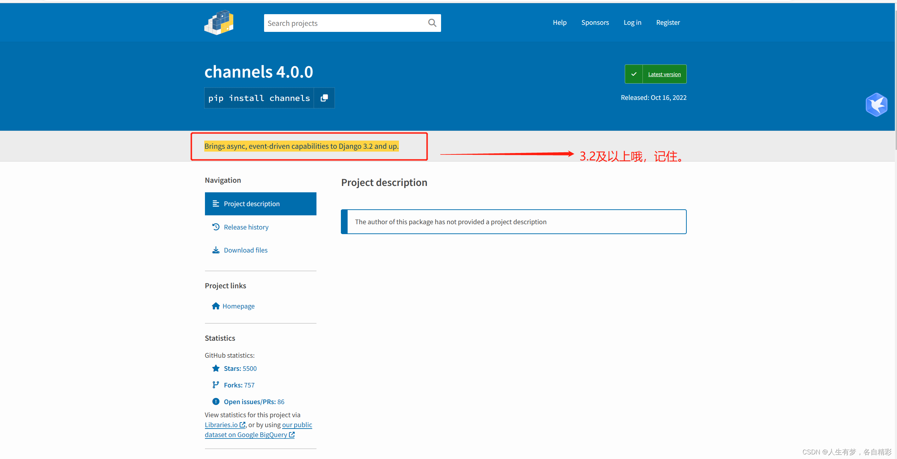
Task: Click the Download files icon
Action: pos(216,250)
